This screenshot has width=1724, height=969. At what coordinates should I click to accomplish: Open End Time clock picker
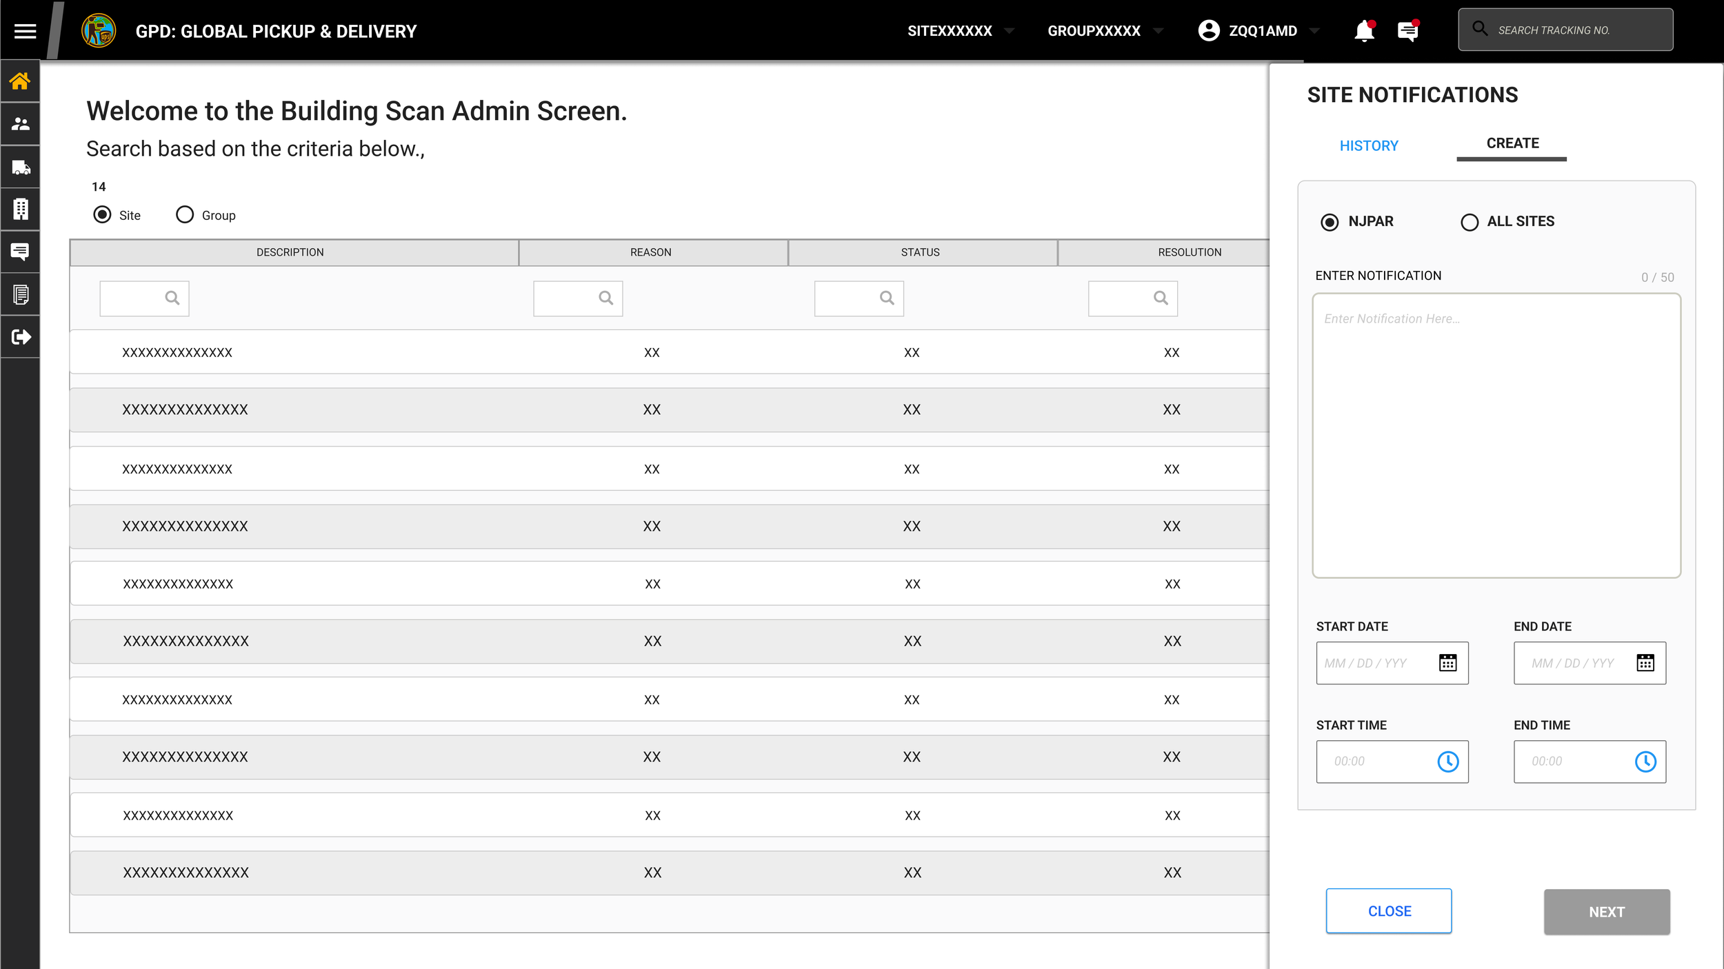pyautogui.click(x=1645, y=762)
